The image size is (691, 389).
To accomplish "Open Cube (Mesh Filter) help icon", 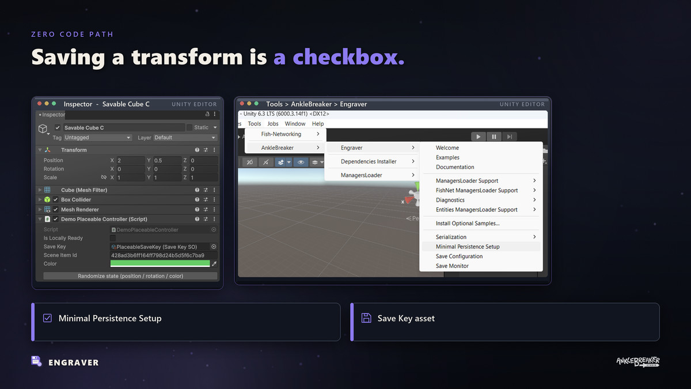I will click(x=197, y=190).
